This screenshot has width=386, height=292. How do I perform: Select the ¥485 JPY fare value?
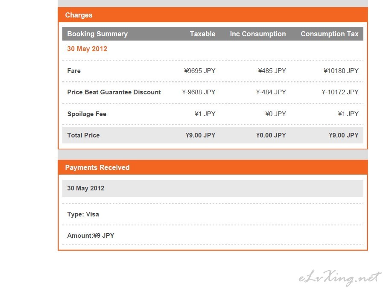click(272, 71)
